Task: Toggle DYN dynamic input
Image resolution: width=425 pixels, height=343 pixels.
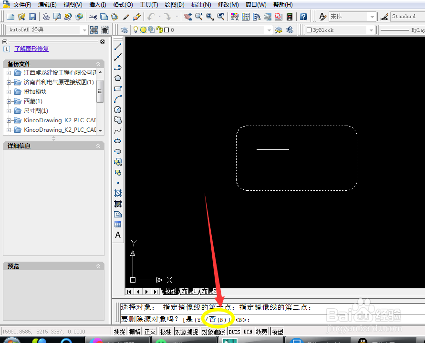Action: click(248, 332)
